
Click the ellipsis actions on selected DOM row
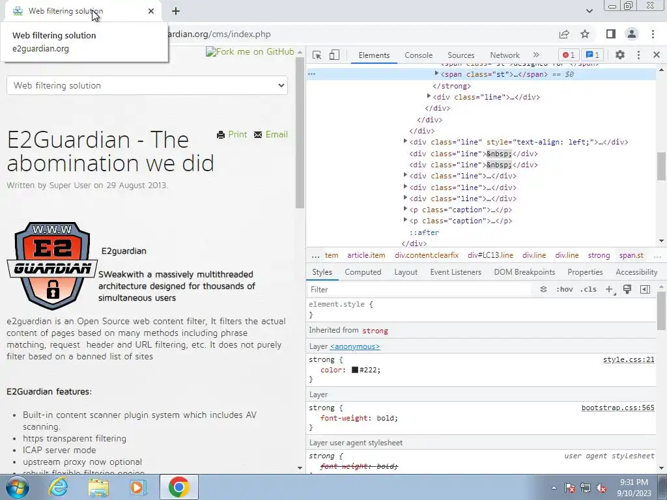click(312, 74)
